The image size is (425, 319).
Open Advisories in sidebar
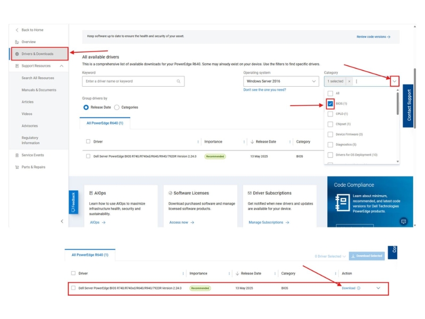[x=30, y=126]
